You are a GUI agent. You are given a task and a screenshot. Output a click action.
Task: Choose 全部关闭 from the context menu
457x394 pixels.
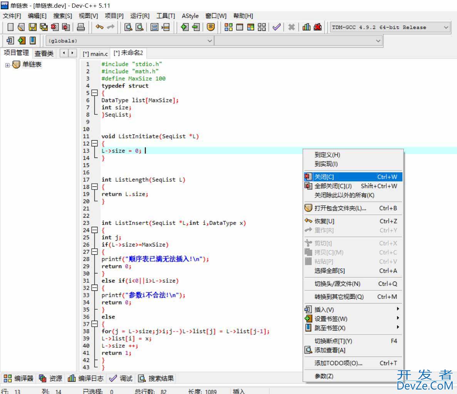(353, 186)
